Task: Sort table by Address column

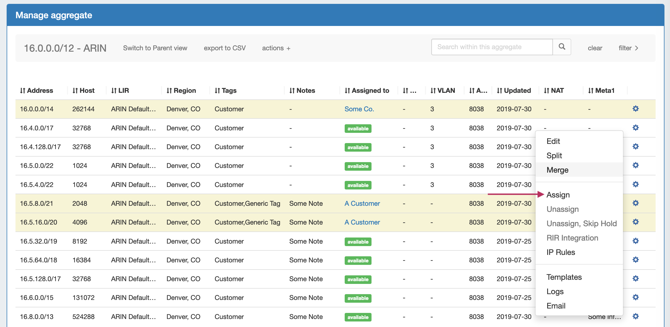Action: click(x=37, y=91)
